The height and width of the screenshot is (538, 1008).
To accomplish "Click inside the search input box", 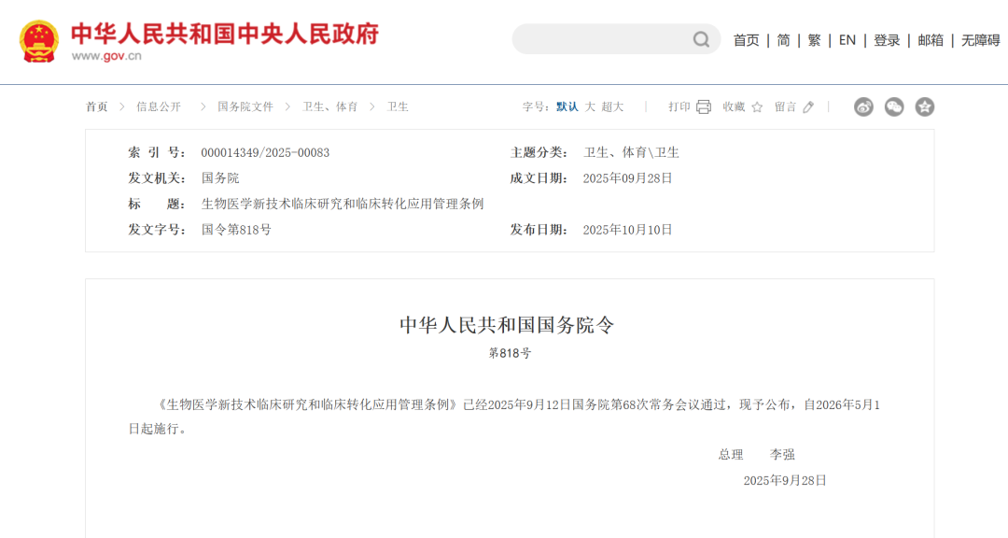I will coord(607,39).
